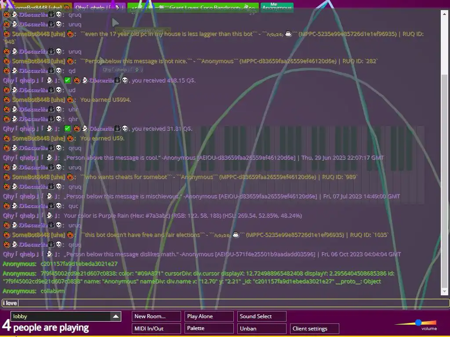The width and height of the screenshot is (450, 337).
Task: Click the chat scrollbar down arrow
Action: tap(444, 291)
